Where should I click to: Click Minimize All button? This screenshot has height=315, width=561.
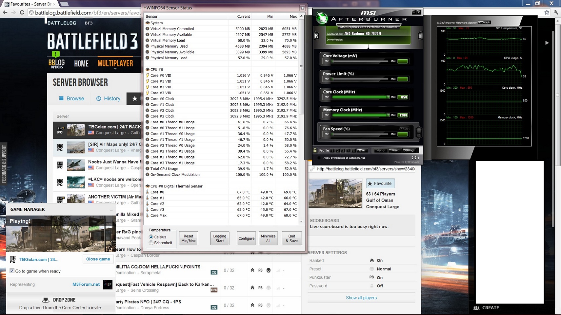[268, 238]
